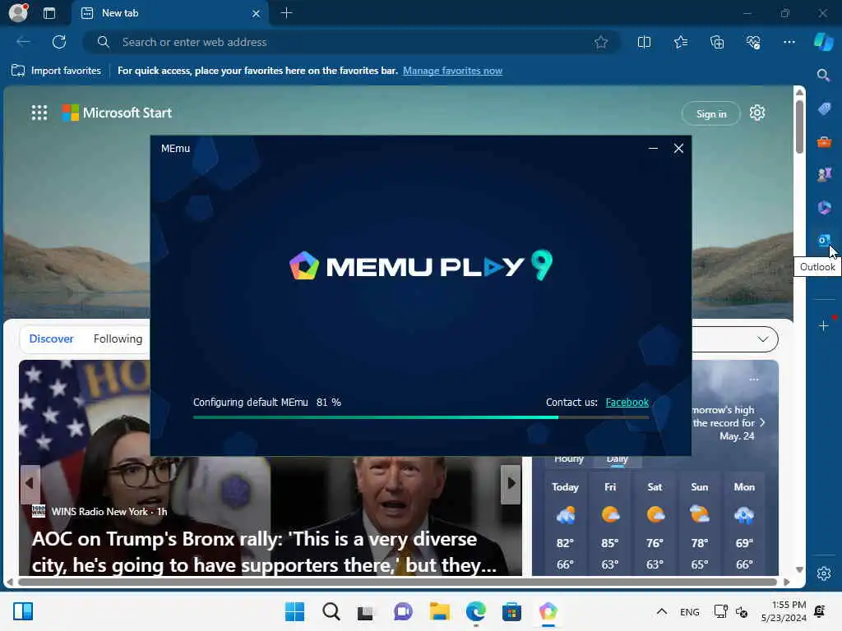Follow the Manage favorites now link

(453, 71)
